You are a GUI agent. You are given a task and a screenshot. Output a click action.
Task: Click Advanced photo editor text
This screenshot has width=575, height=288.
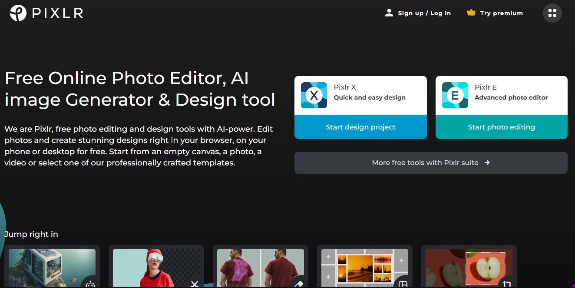click(x=511, y=97)
